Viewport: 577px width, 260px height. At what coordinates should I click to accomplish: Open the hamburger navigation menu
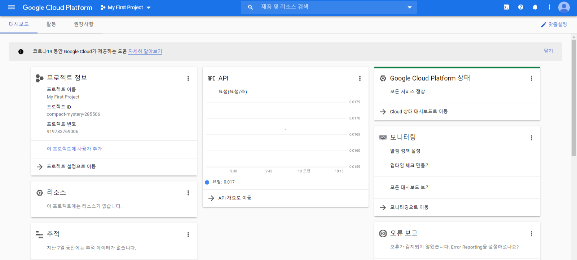12,7
